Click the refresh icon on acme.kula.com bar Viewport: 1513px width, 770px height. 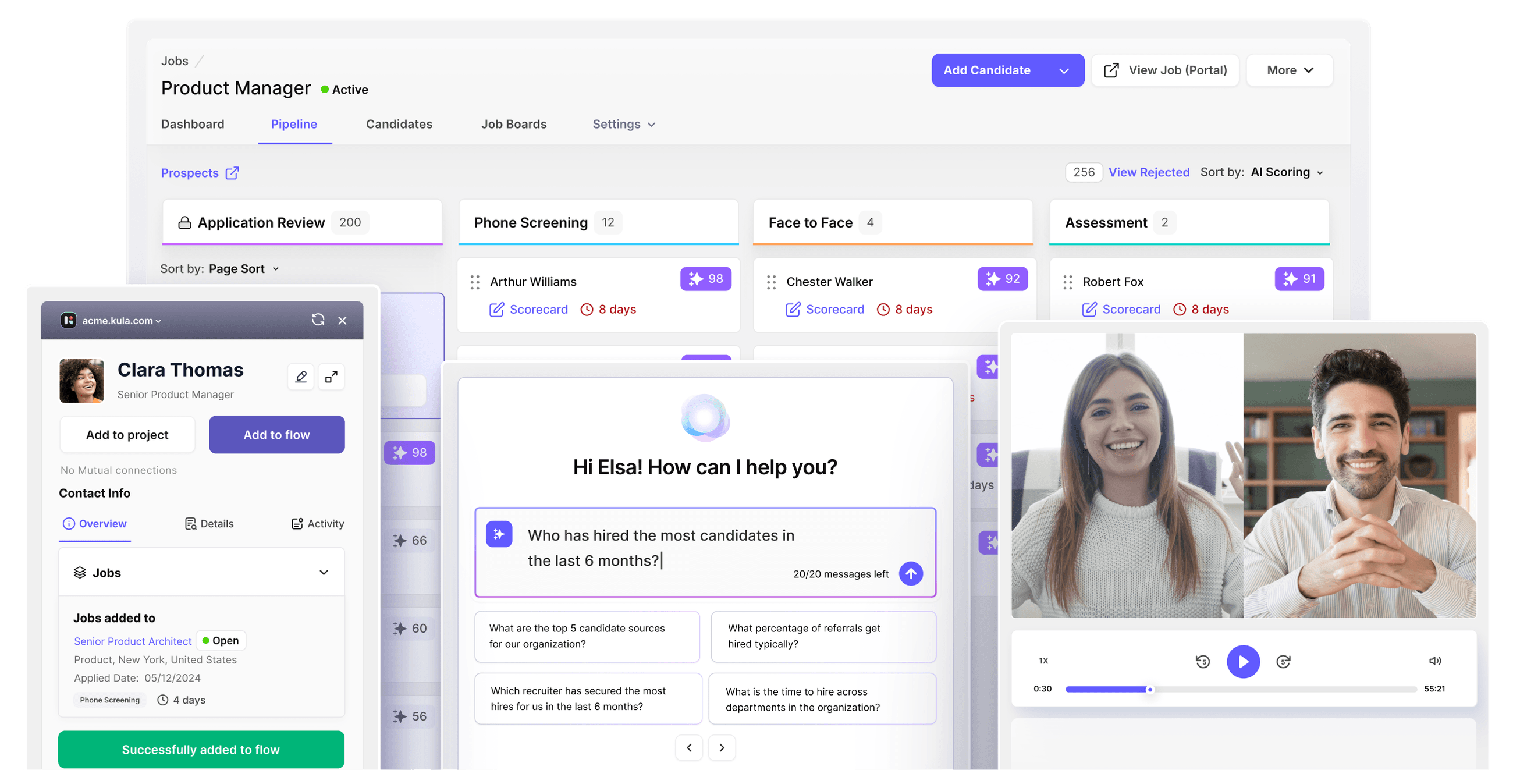pyautogui.click(x=318, y=320)
